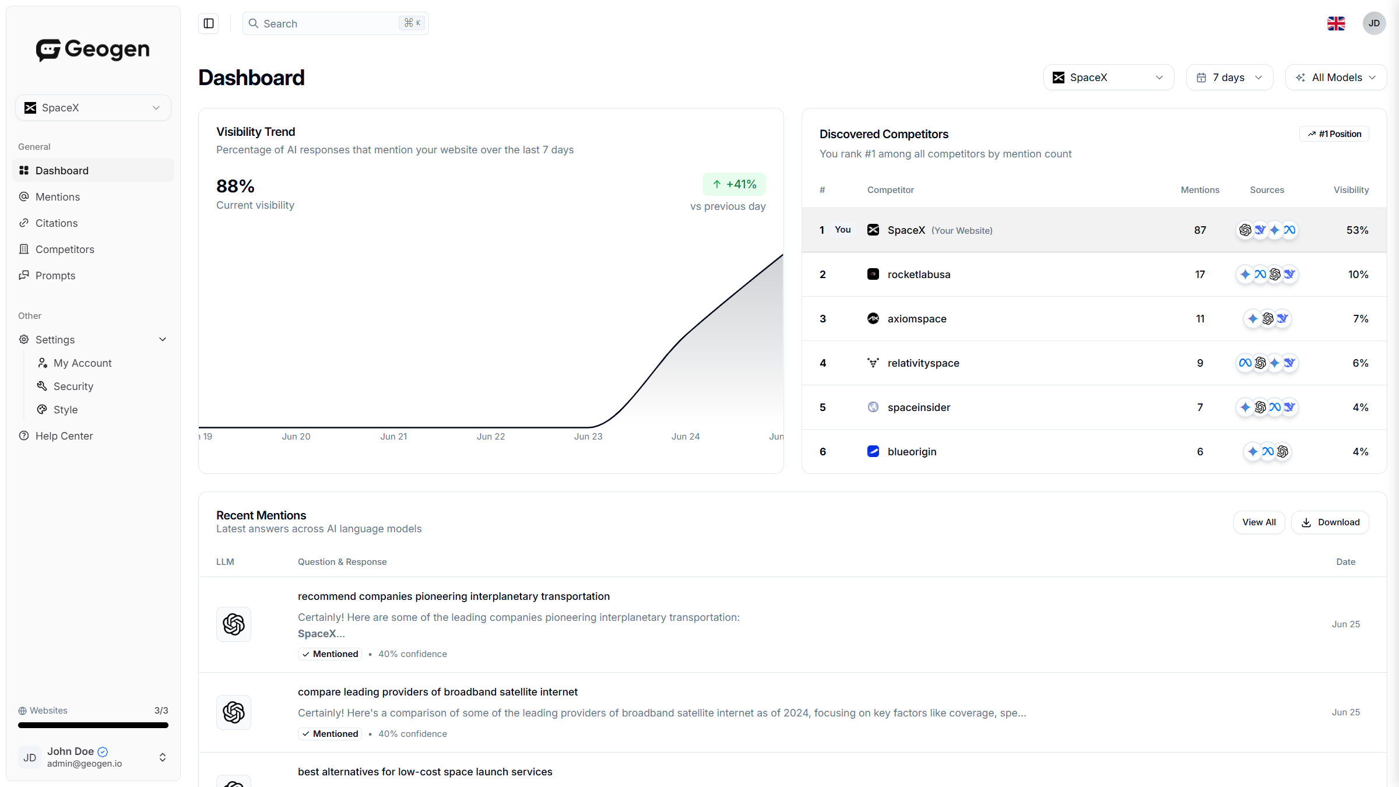Click the Jun 23 label on chart axis
This screenshot has width=1399, height=787.
[588, 437]
